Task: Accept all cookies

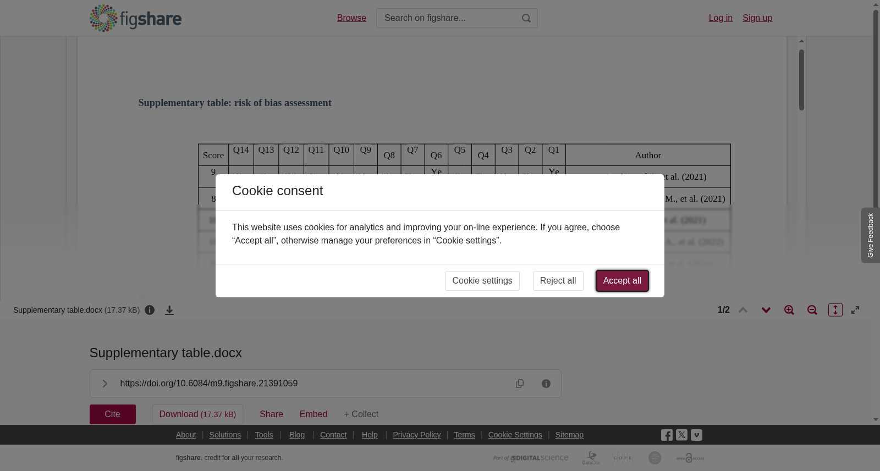Action: (622, 281)
